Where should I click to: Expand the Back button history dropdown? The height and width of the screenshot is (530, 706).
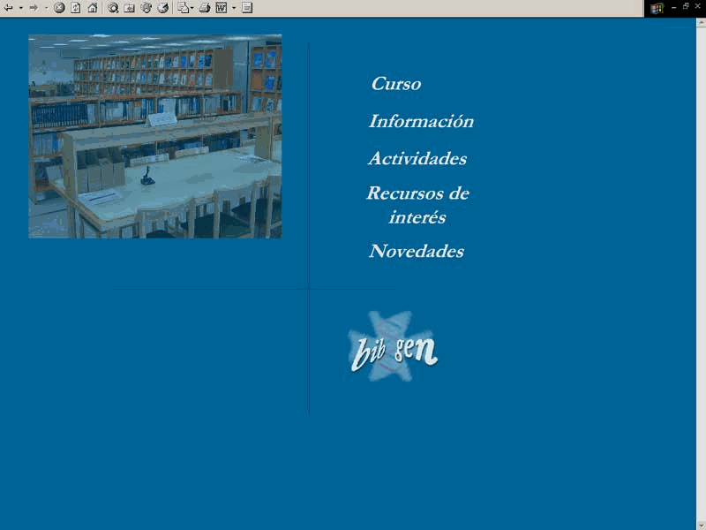[x=20, y=8]
